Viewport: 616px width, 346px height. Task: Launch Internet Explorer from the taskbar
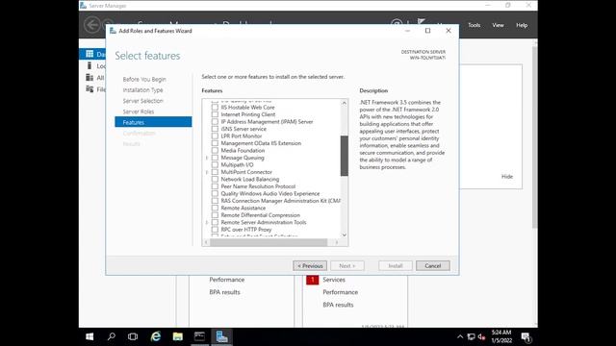[x=156, y=336]
